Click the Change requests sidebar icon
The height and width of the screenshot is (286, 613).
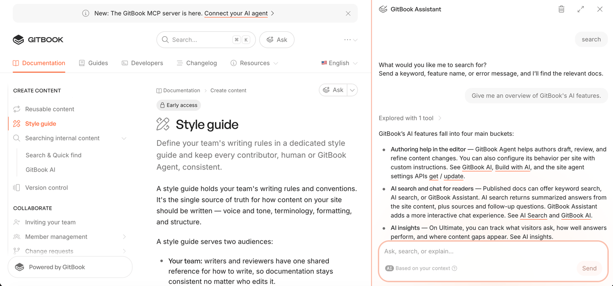tap(17, 251)
